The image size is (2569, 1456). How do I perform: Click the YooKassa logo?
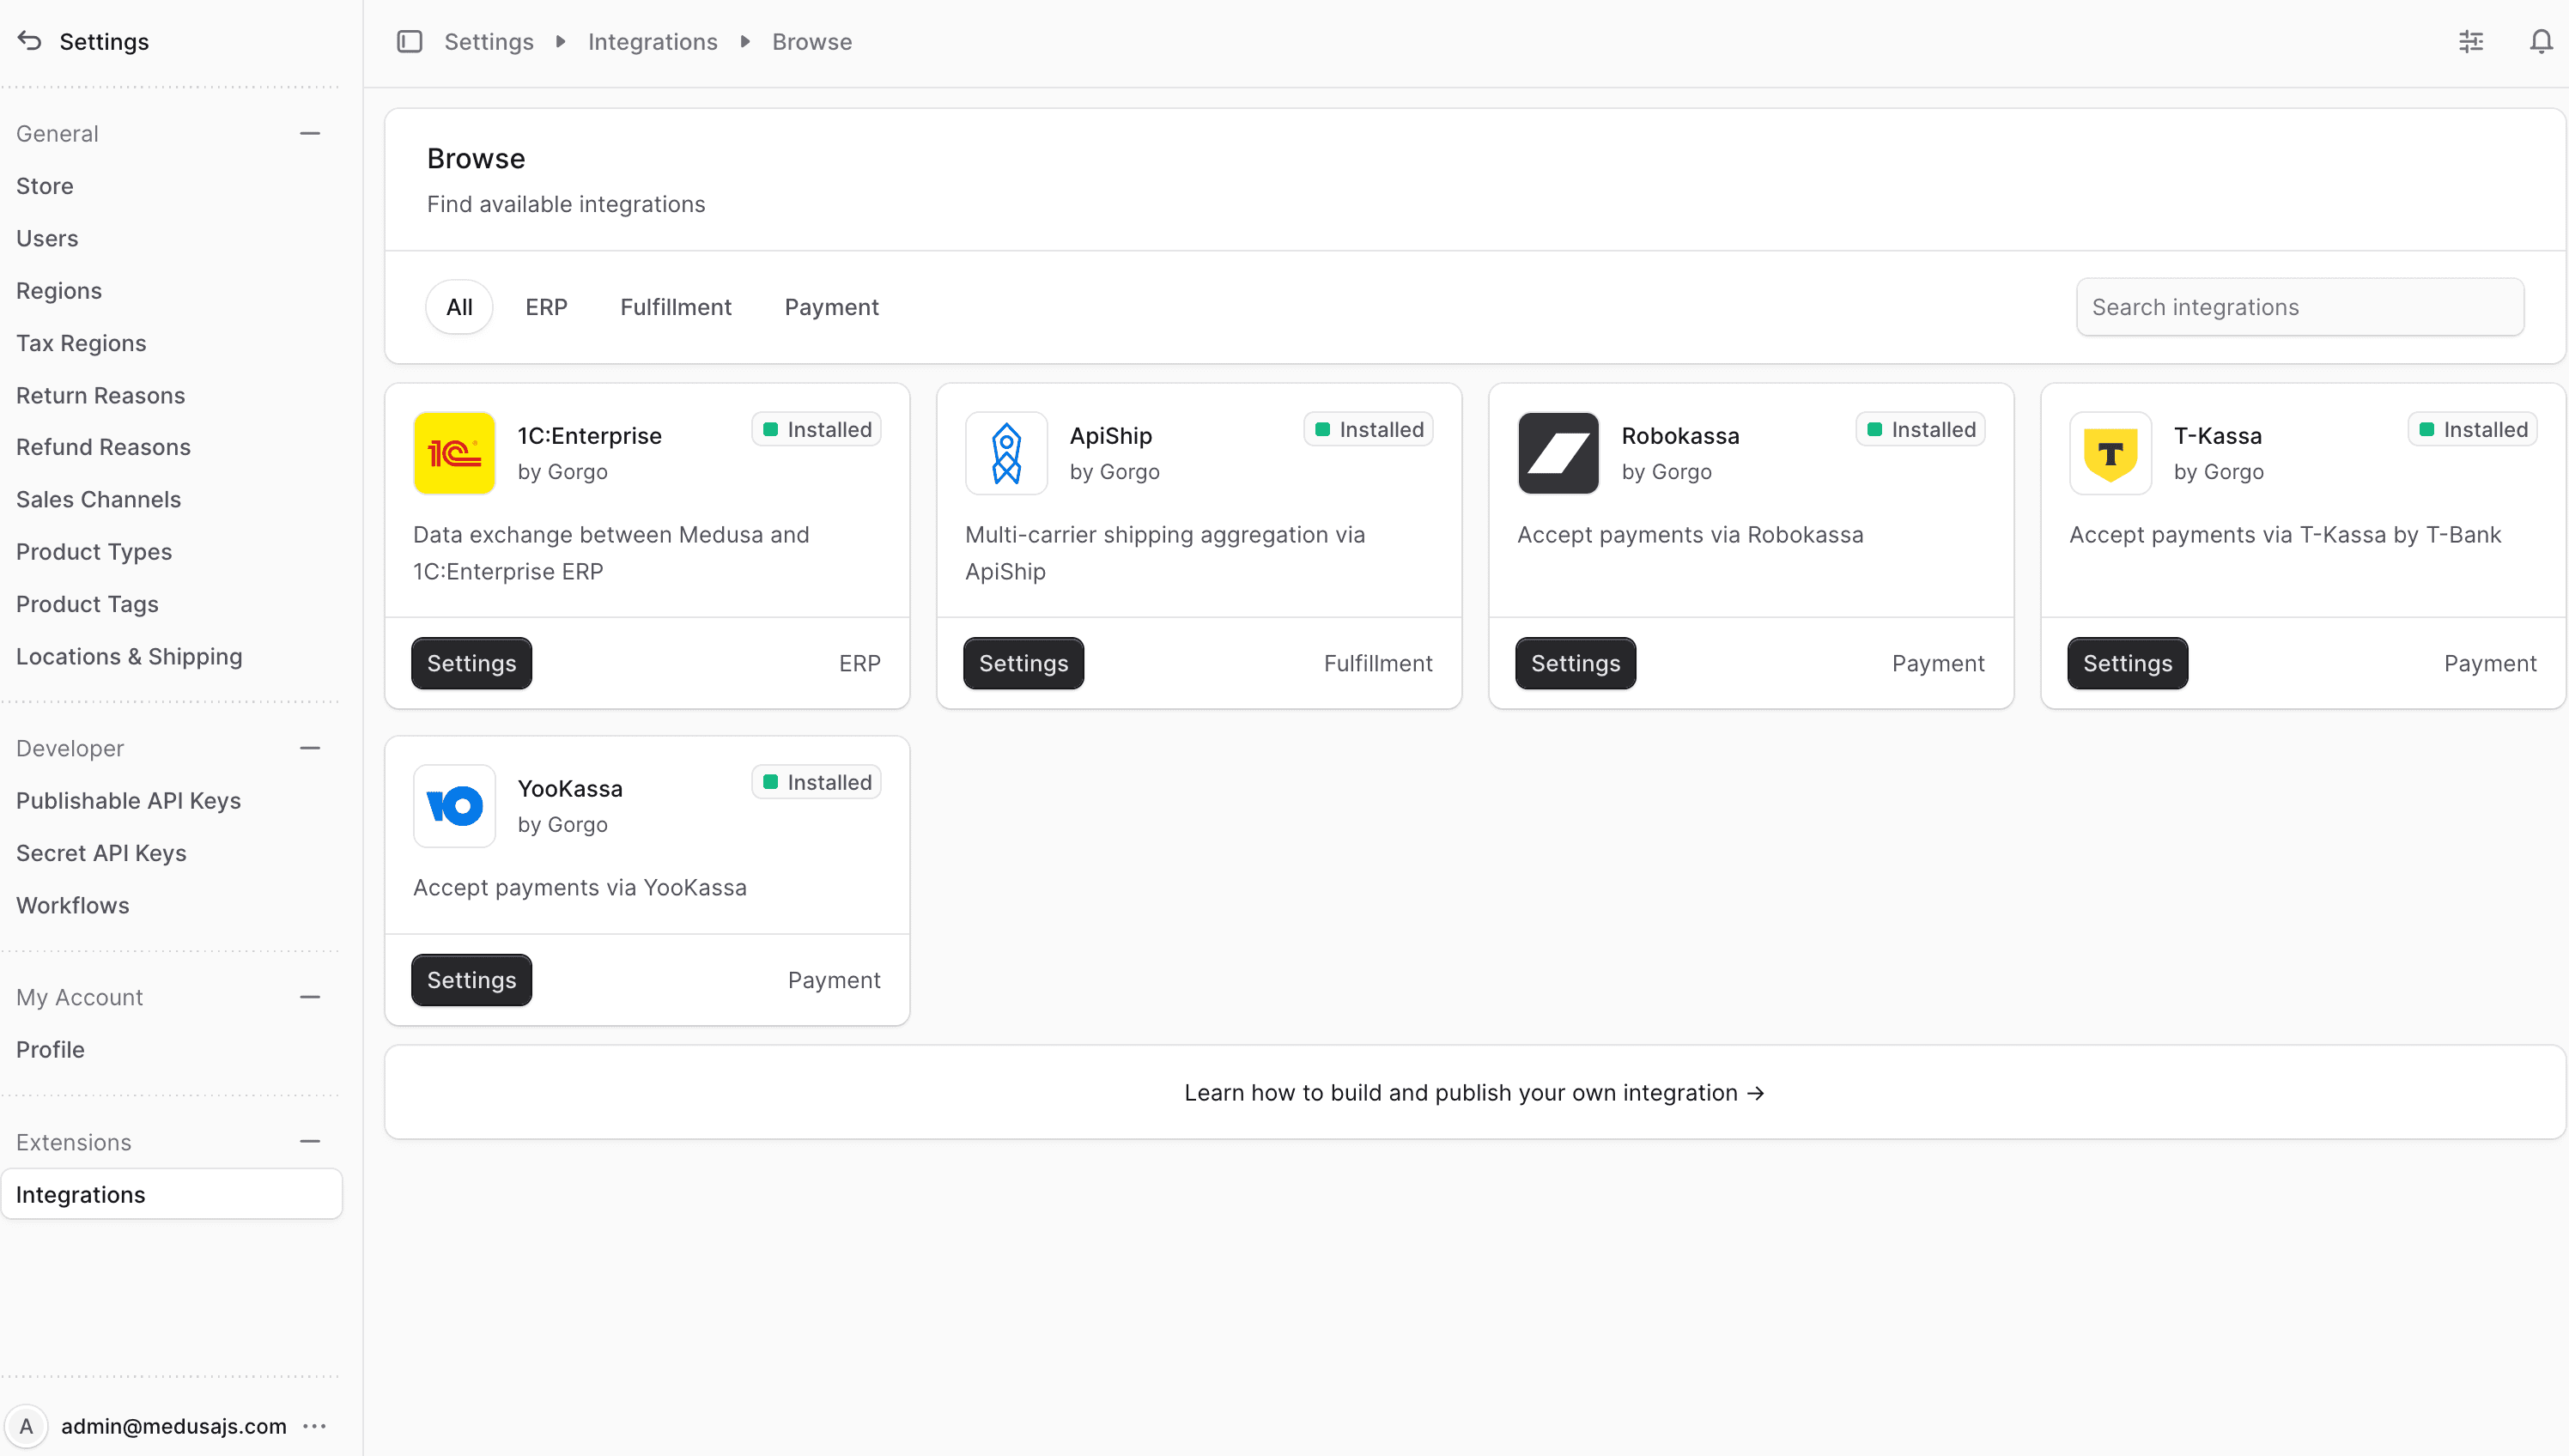coord(454,806)
